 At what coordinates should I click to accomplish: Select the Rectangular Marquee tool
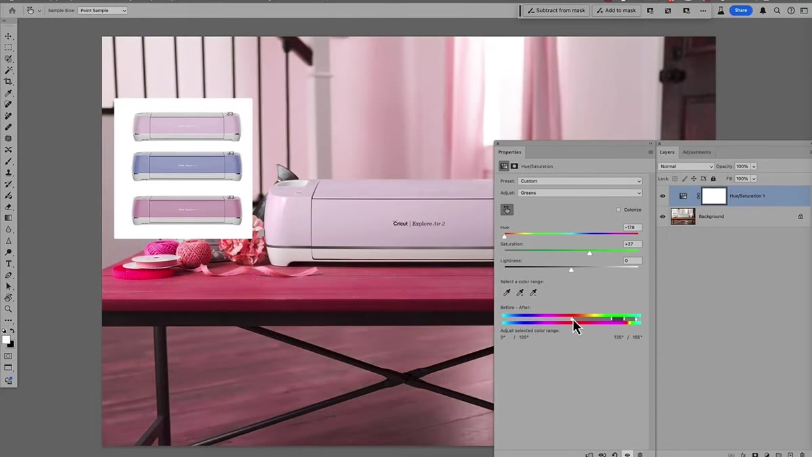point(8,48)
